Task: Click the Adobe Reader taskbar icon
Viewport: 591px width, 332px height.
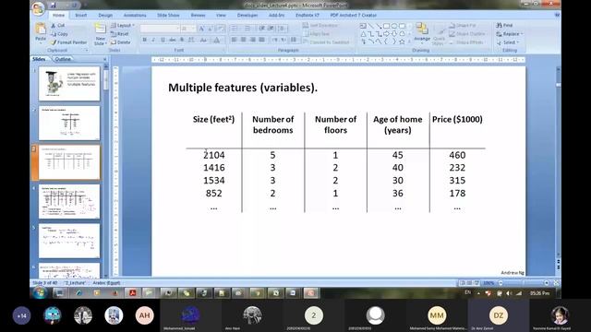Action: [133, 293]
